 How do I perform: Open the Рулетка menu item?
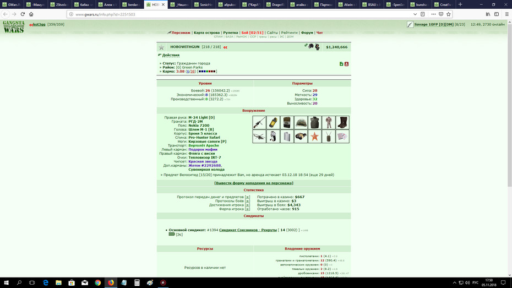231,32
